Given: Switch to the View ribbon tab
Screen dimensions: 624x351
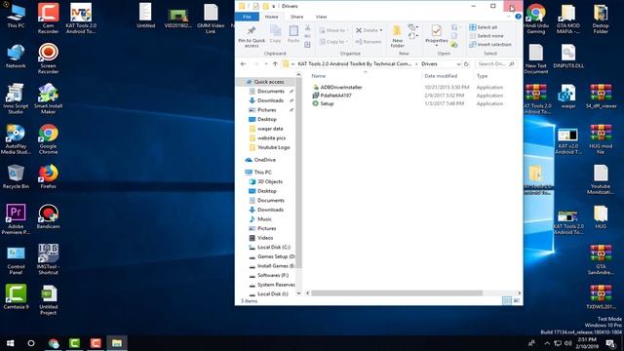Looking at the screenshot, I should pos(321,17).
